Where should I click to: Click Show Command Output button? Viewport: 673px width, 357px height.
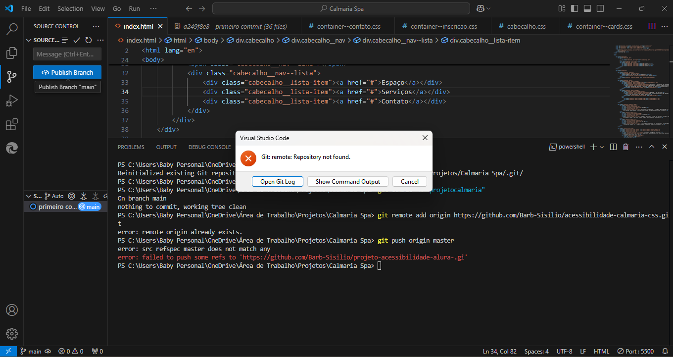[x=348, y=182]
